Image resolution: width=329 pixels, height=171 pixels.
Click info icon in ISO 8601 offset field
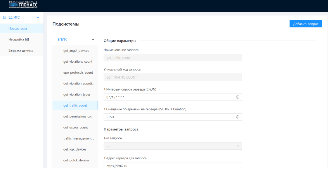coord(237,117)
